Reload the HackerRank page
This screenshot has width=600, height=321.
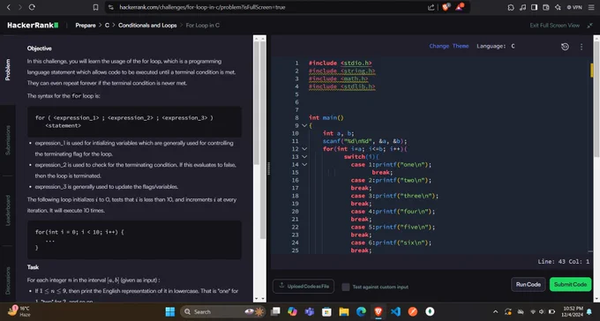tap(32, 7)
